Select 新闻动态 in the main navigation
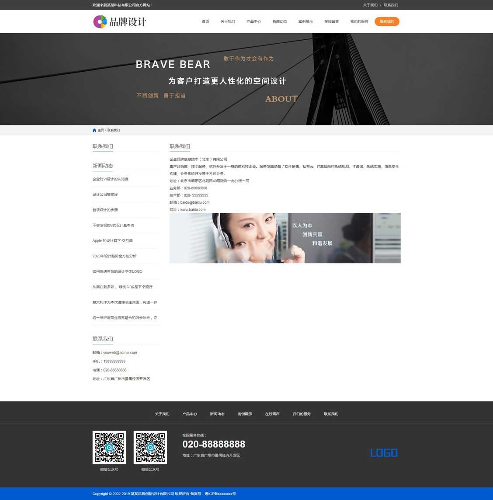Viewport: 493px width, 500px height. (279, 21)
